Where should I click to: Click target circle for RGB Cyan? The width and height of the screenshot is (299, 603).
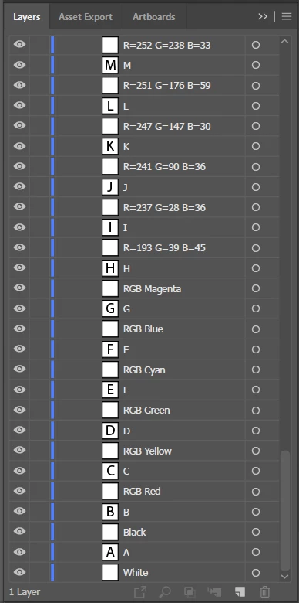point(256,370)
